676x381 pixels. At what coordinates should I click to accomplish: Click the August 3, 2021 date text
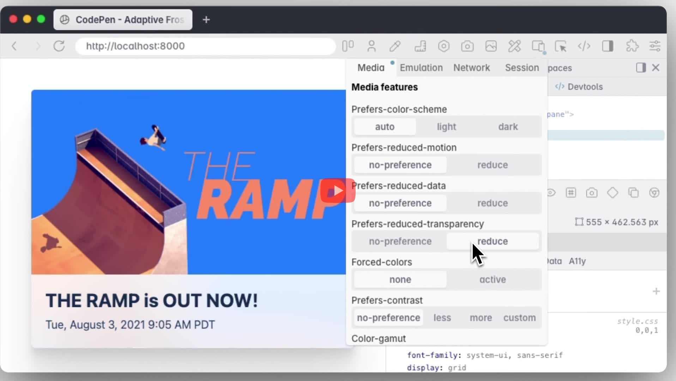130,325
